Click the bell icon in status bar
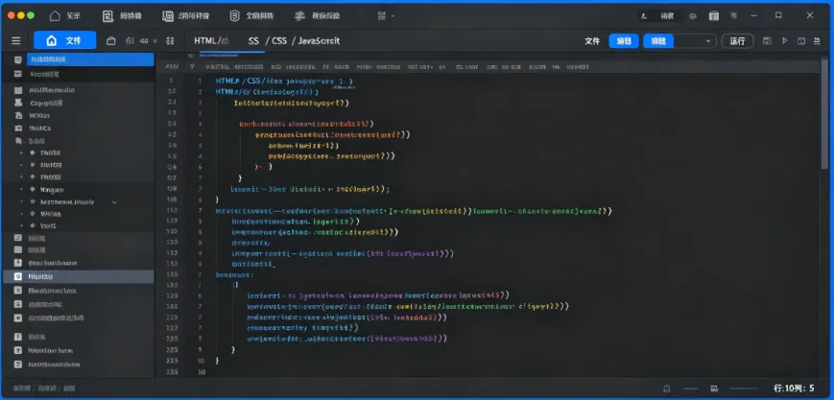 tap(666, 388)
